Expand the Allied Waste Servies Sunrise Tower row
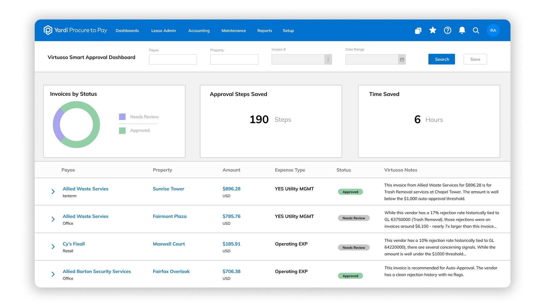This screenshot has width=546, height=307. pos(53,192)
